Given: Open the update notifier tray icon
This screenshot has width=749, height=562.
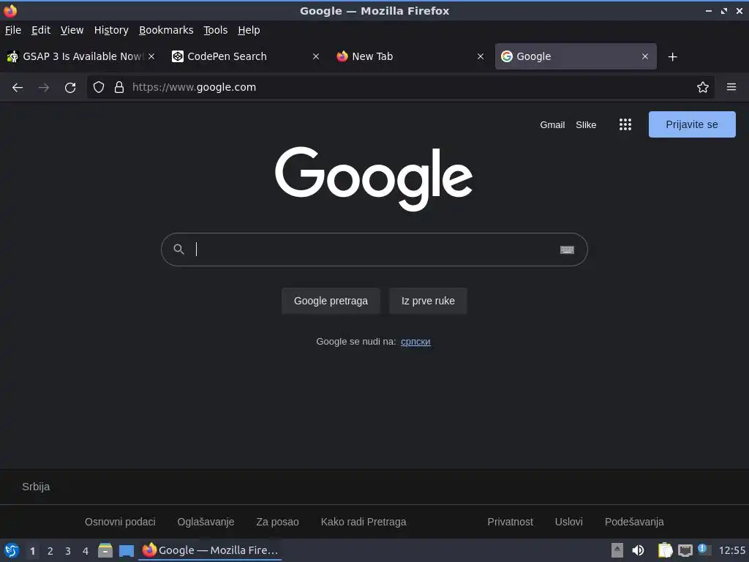Looking at the screenshot, I should tap(704, 549).
